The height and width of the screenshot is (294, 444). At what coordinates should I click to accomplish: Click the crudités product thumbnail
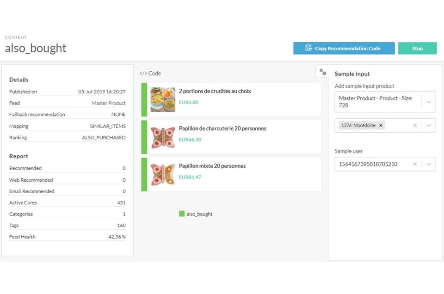(163, 100)
